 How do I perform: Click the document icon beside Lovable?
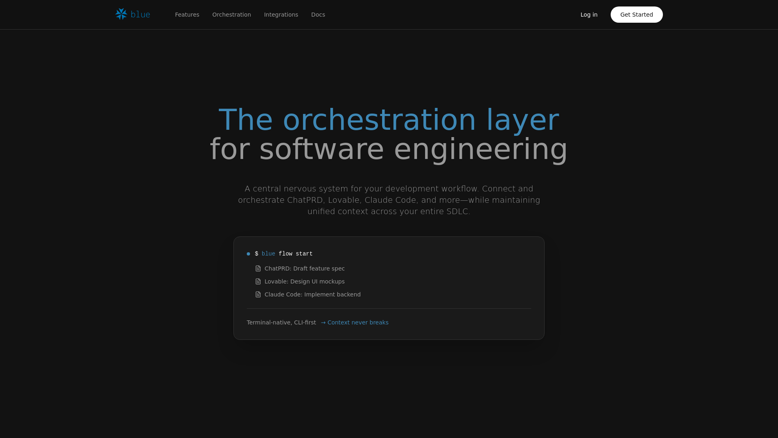point(258,281)
